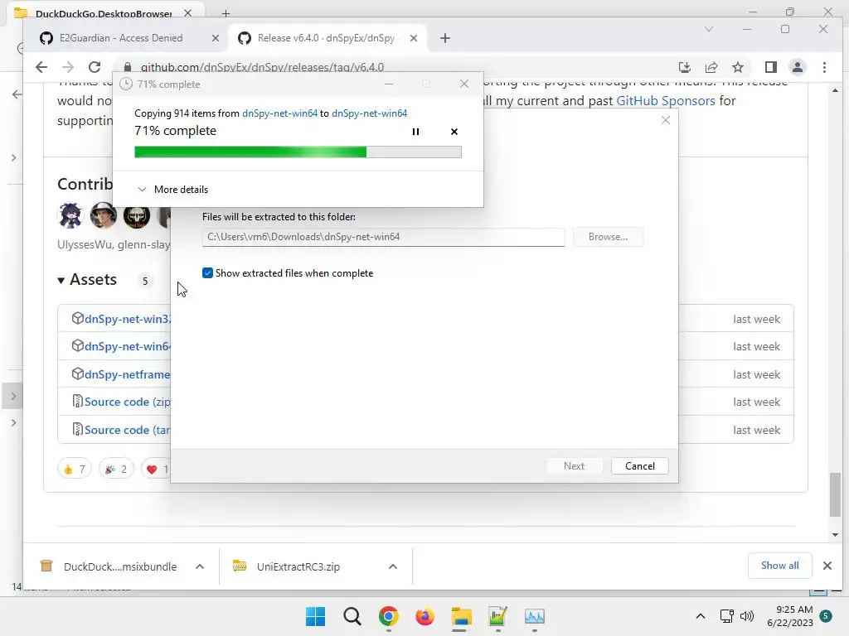Screen dimensions: 849x636
Task: Download dnSpy-net-win32 asset
Action: click(x=127, y=319)
